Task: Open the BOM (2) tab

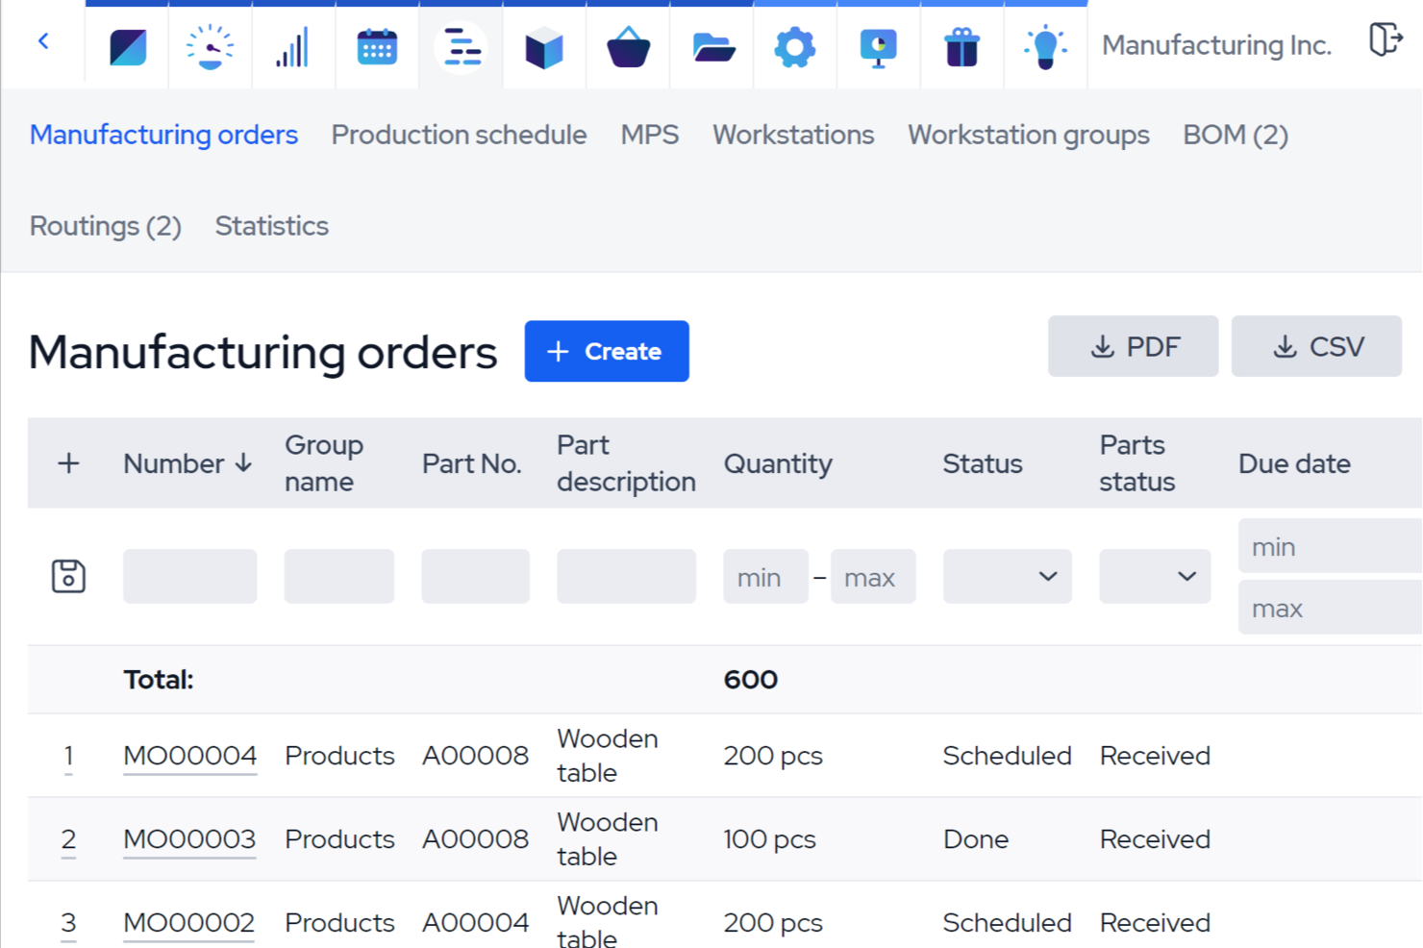Action: (x=1236, y=135)
